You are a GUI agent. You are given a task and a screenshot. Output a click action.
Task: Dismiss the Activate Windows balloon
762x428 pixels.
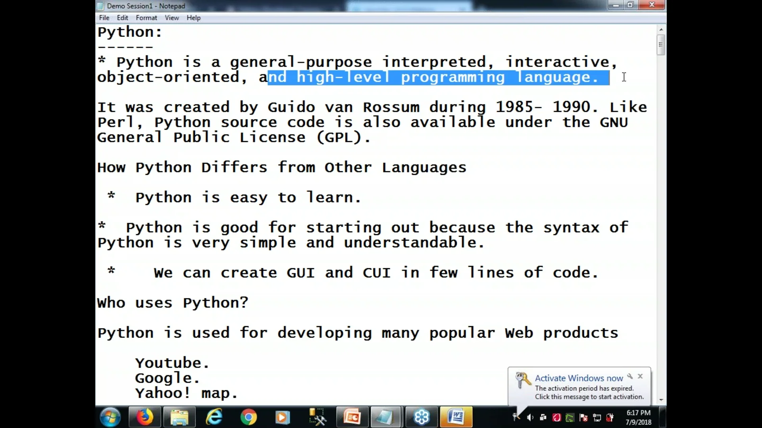tap(640, 376)
